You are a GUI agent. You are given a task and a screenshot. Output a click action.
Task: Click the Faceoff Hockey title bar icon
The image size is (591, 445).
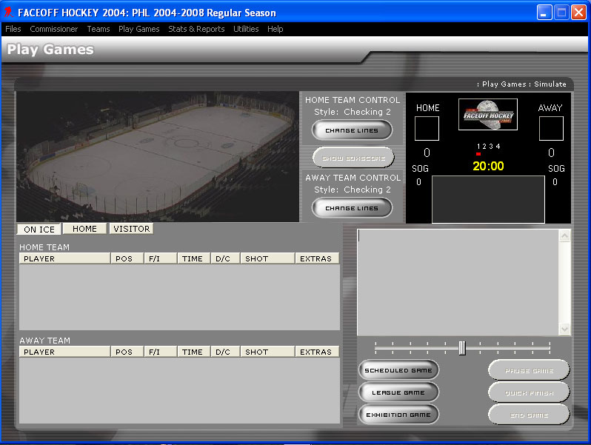coord(8,12)
